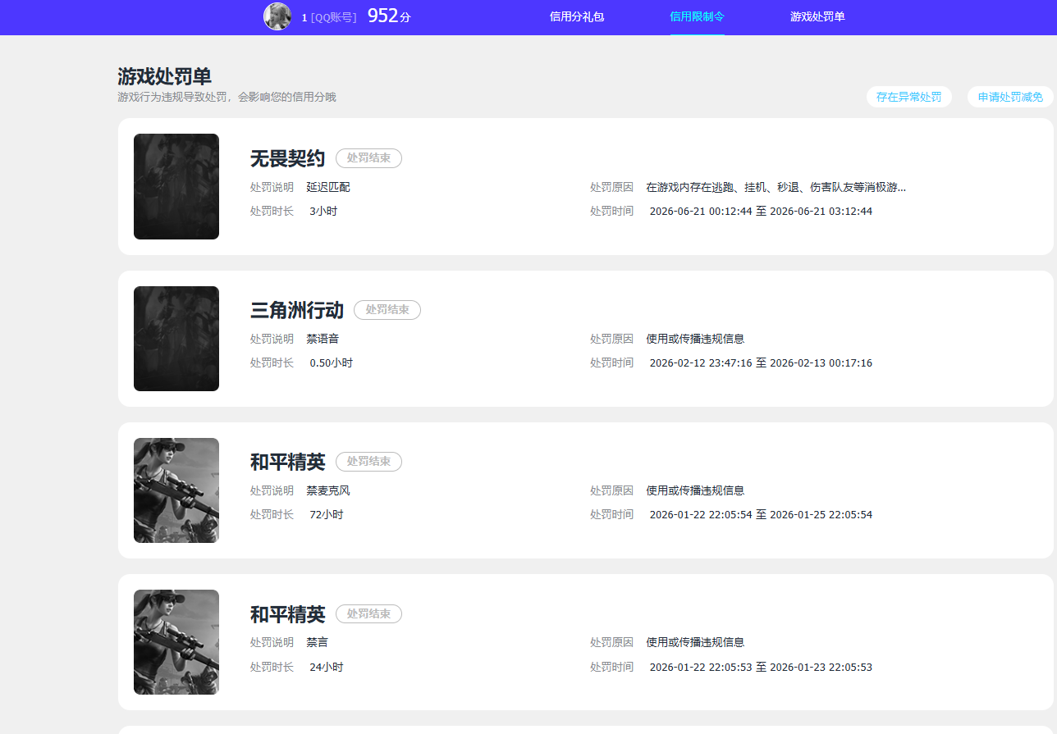Click the 处罚结束 badge on 72小时 和平精英 entry

click(x=368, y=462)
